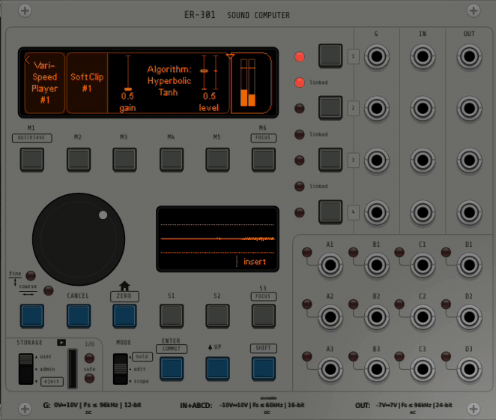Select the Vari-Speed Player #1 unit on display

[x=45, y=82]
